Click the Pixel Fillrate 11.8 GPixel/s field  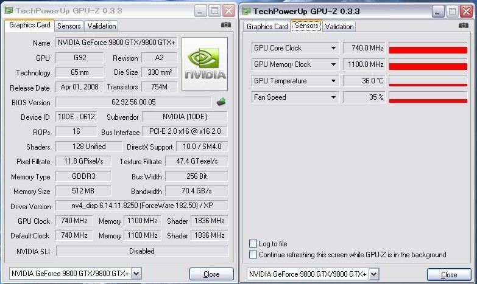tap(83, 161)
